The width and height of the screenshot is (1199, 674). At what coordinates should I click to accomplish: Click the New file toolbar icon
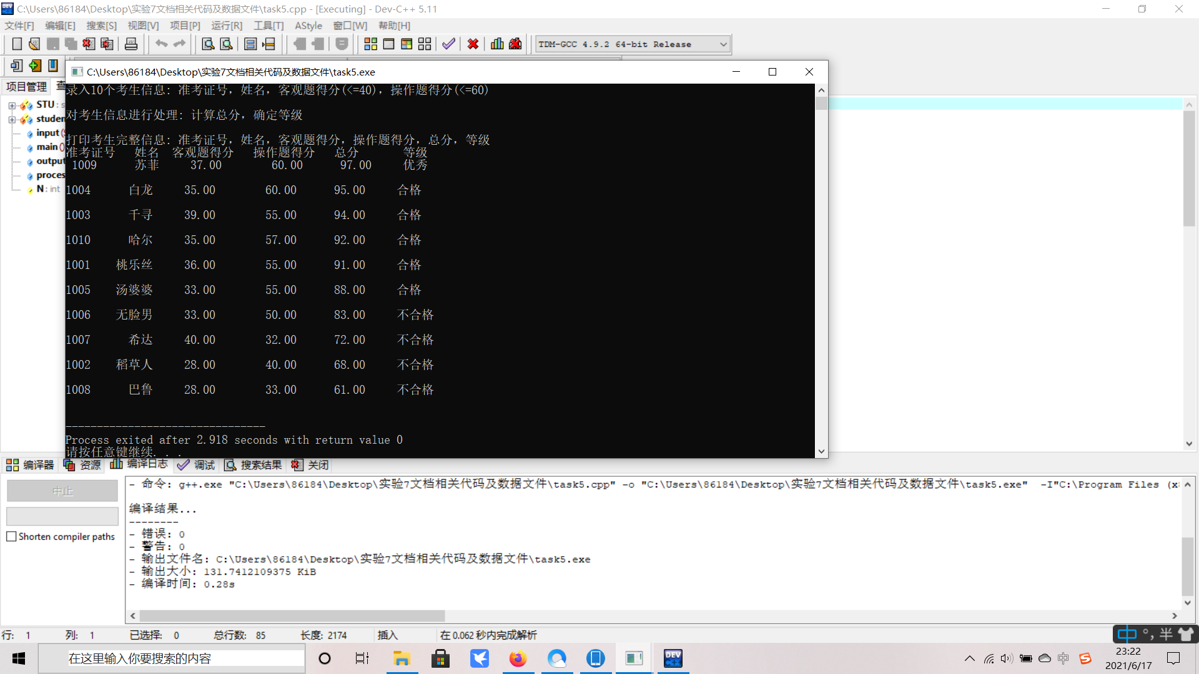pyautogui.click(x=17, y=44)
